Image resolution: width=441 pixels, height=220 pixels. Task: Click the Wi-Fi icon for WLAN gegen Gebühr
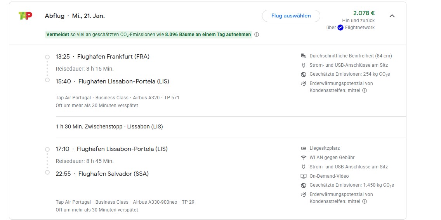point(303,158)
